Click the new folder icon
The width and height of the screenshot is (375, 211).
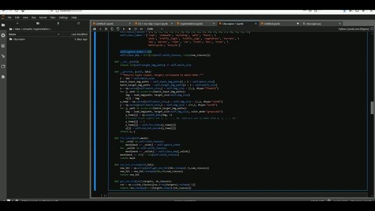click(x=37, y=23)
